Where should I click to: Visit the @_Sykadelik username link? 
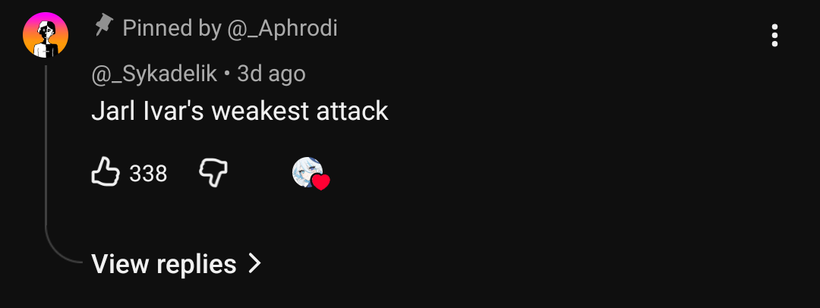(153, 74)
